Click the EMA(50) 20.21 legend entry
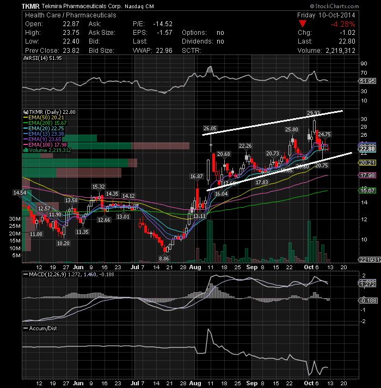 [44, 118]
